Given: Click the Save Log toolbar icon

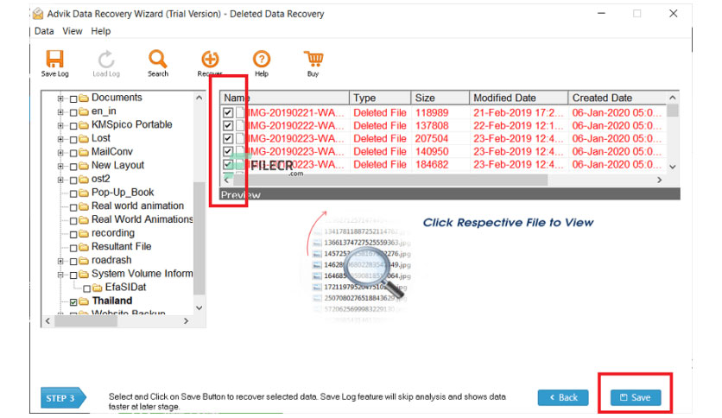Looking at the screenshot, I should click(x=54, y=63).
